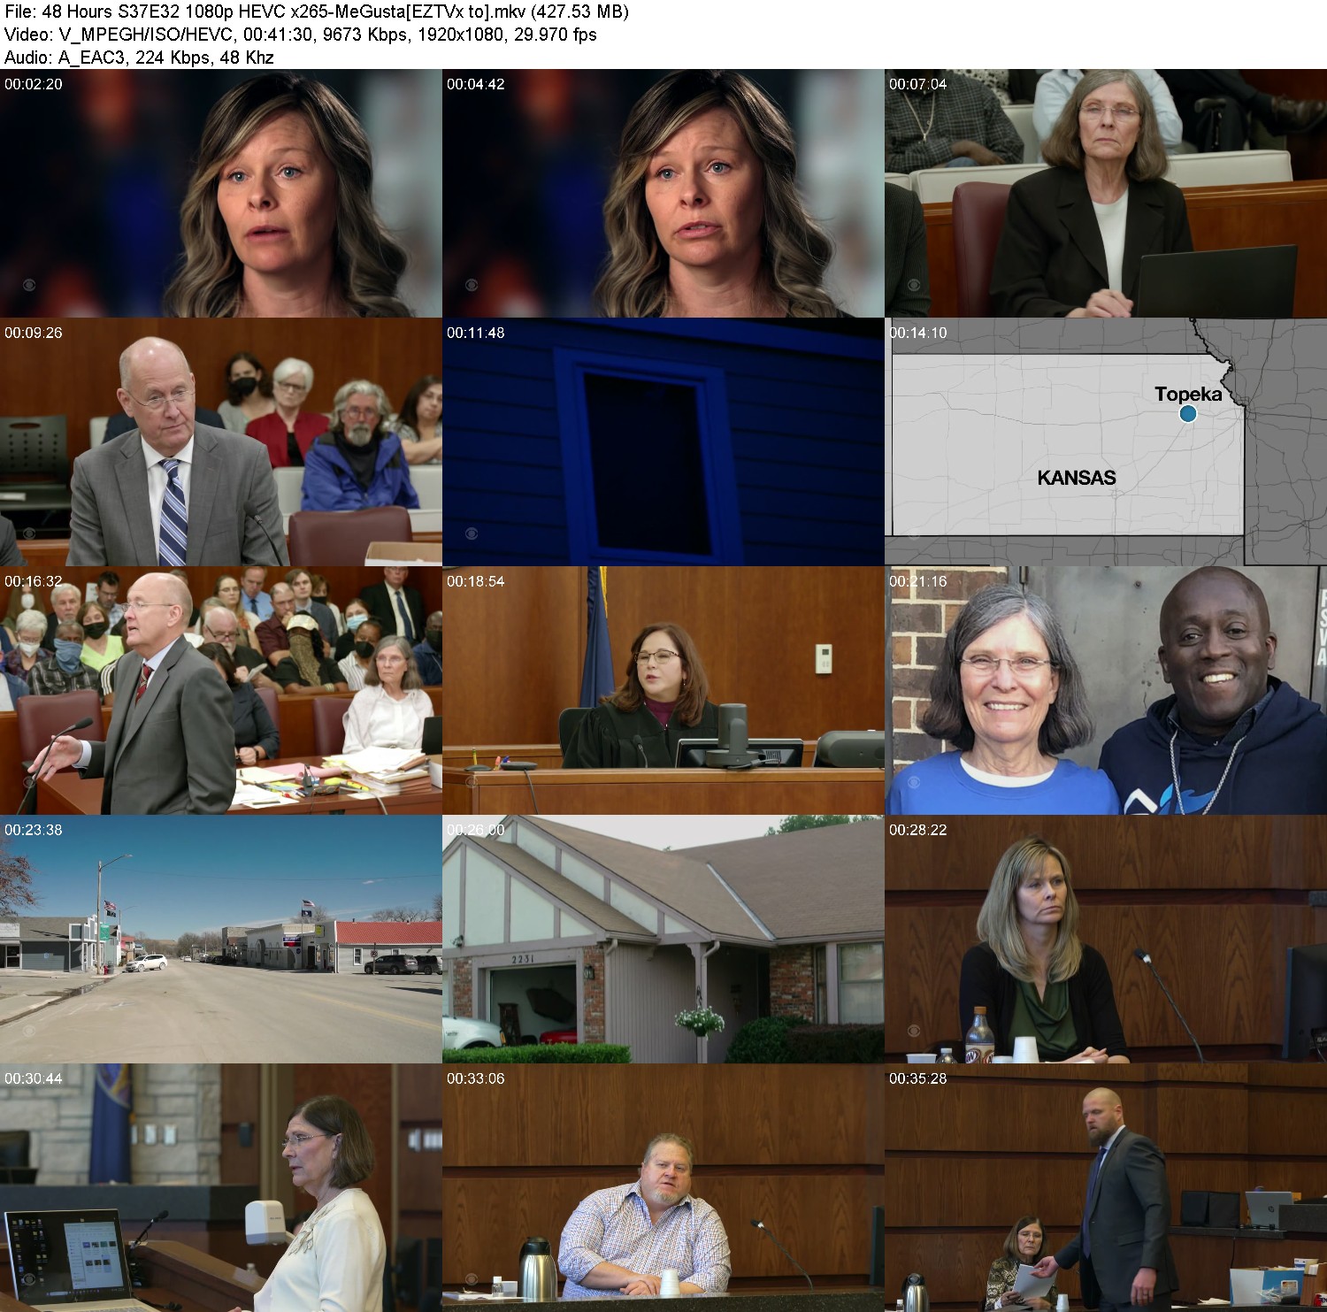Select the dark blue window thumbnail at 00:11:48
This screenshot has height=1312, width=1327.
[663, 442]
